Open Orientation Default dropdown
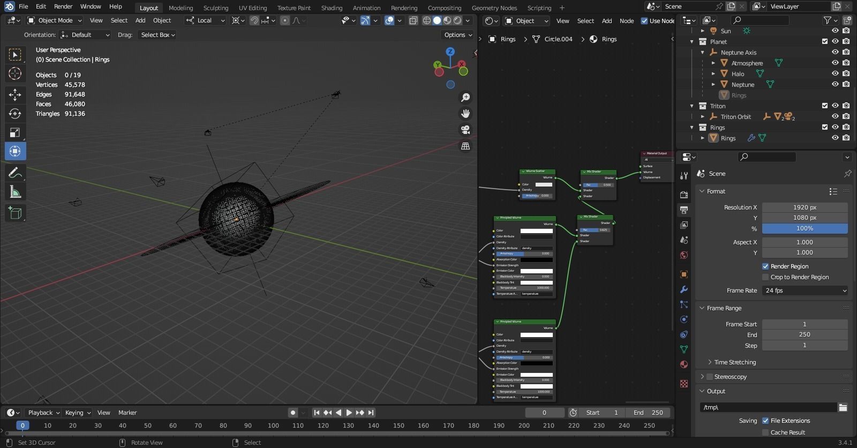Image resolution: width=857 pixels, height=448 pixels. (85, 35)
